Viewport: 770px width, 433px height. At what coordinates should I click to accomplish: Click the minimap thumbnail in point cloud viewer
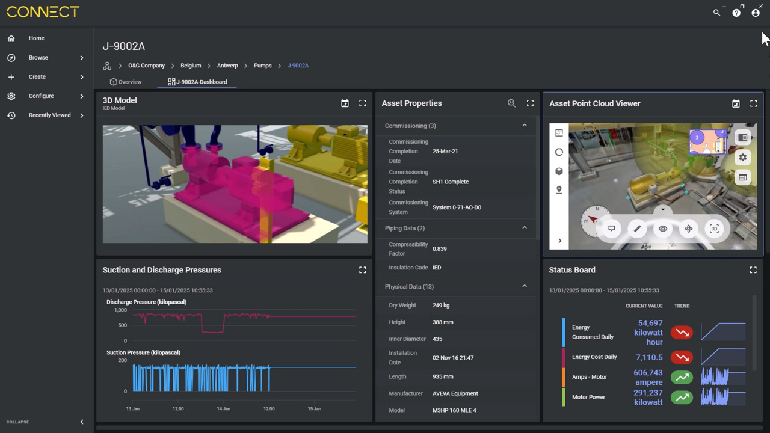[x=707, y=141]
